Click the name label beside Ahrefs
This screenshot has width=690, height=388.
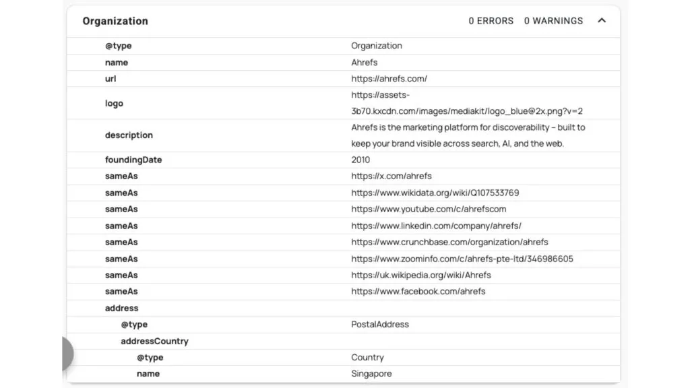pyautogui.click(x=117, y=63)
